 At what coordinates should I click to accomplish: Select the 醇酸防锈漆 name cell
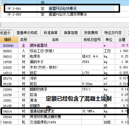coord(55,89)
